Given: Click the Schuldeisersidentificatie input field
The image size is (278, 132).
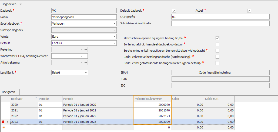Looking at the screenshot, I should (x=220, y=23).
